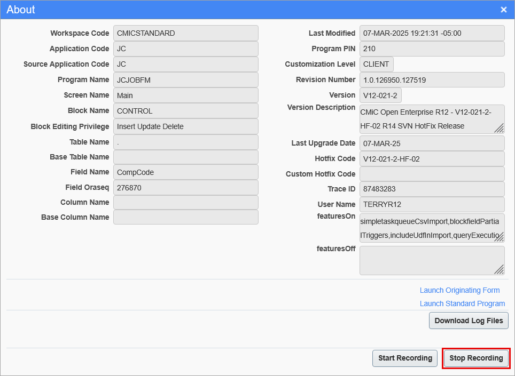Click the Program Name label

point(83,79)
